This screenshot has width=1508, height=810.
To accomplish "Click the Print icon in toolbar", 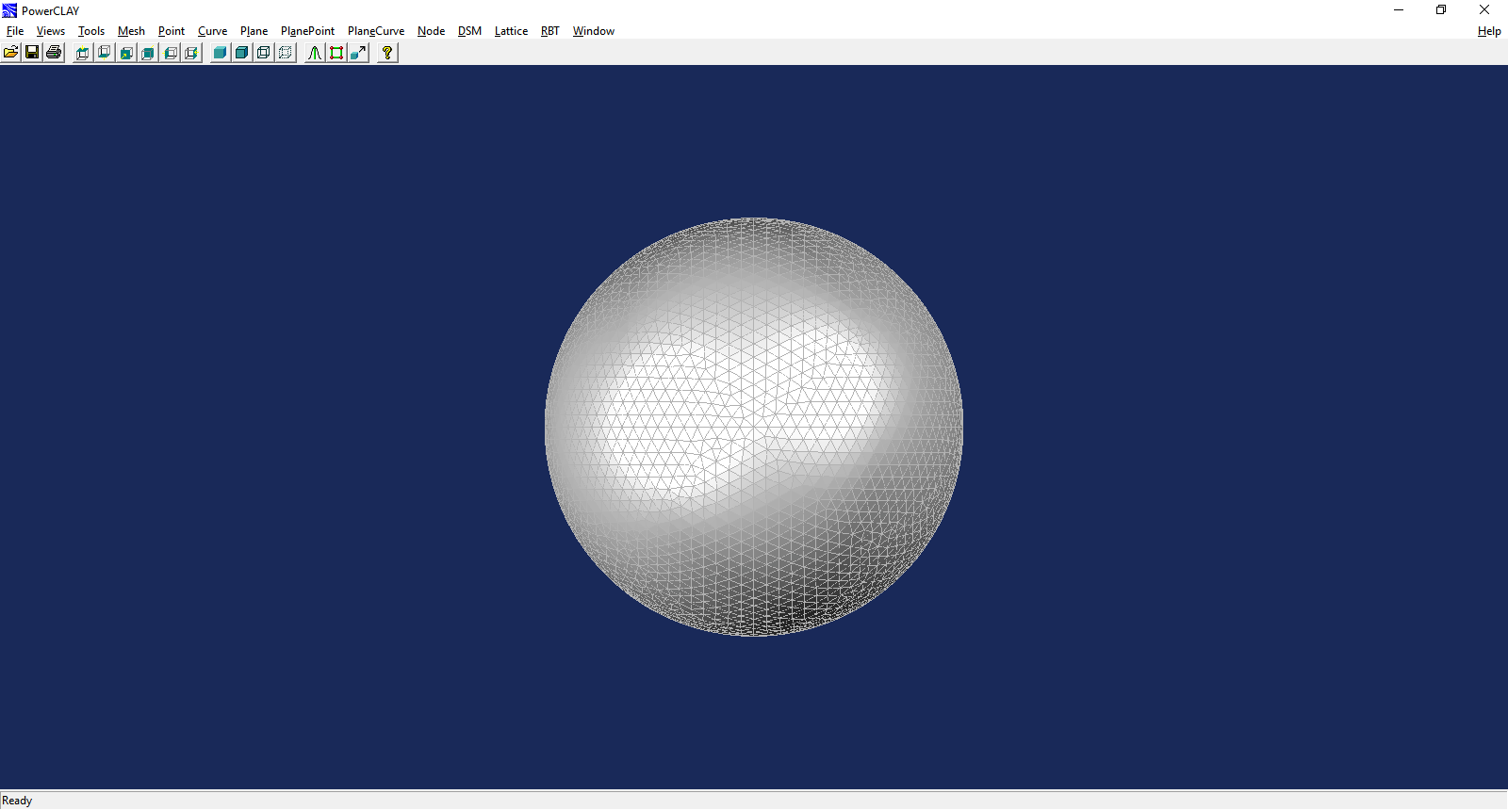I will click(x=54, y=53).
